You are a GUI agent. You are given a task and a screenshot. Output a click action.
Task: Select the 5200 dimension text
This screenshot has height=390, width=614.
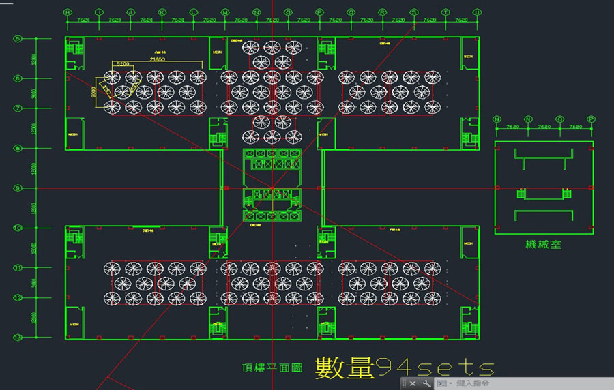click(123, 63)
